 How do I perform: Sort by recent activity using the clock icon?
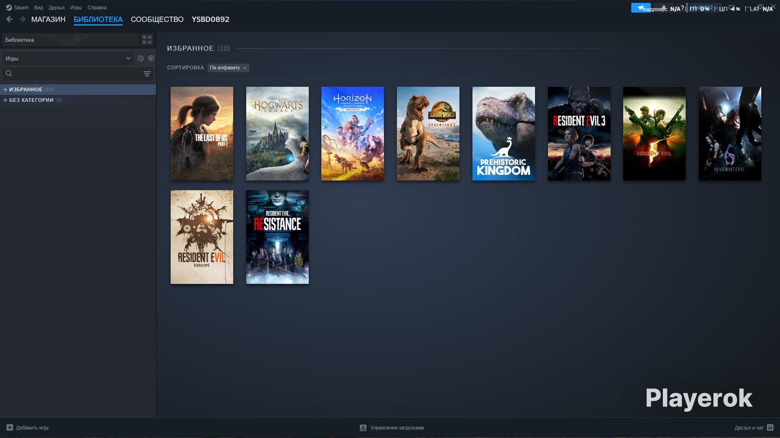pyautogui.click(x=141, y=58)
